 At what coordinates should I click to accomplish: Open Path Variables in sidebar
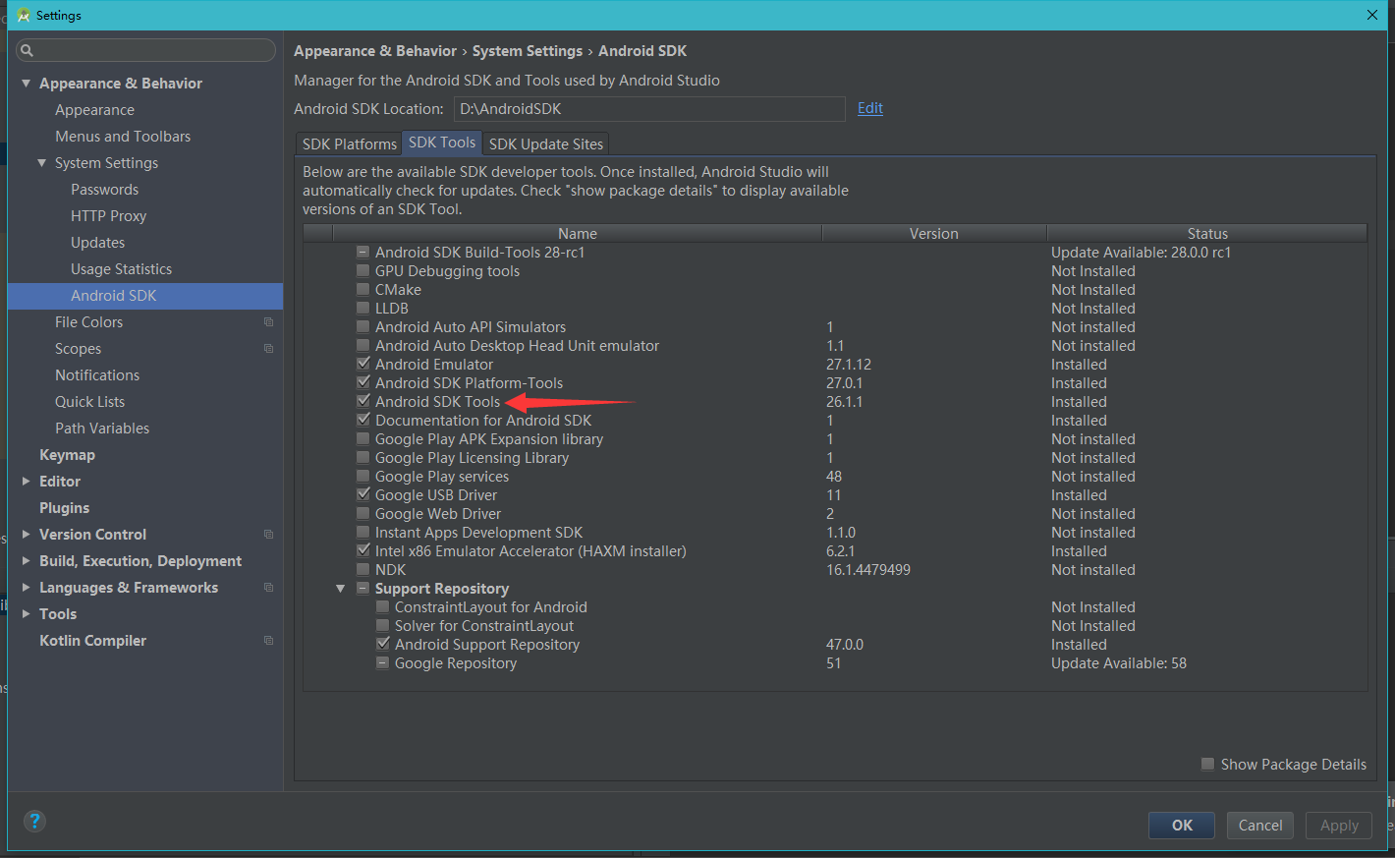point(102,429)
